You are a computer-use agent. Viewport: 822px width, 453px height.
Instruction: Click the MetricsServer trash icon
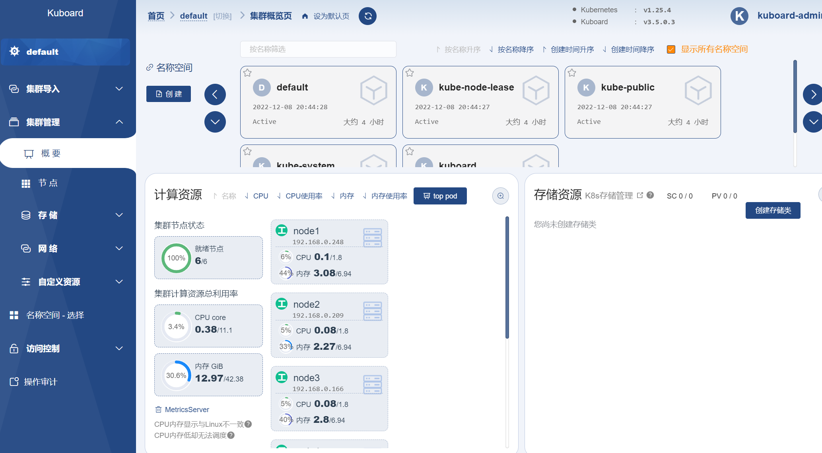[x=158, y=409]
